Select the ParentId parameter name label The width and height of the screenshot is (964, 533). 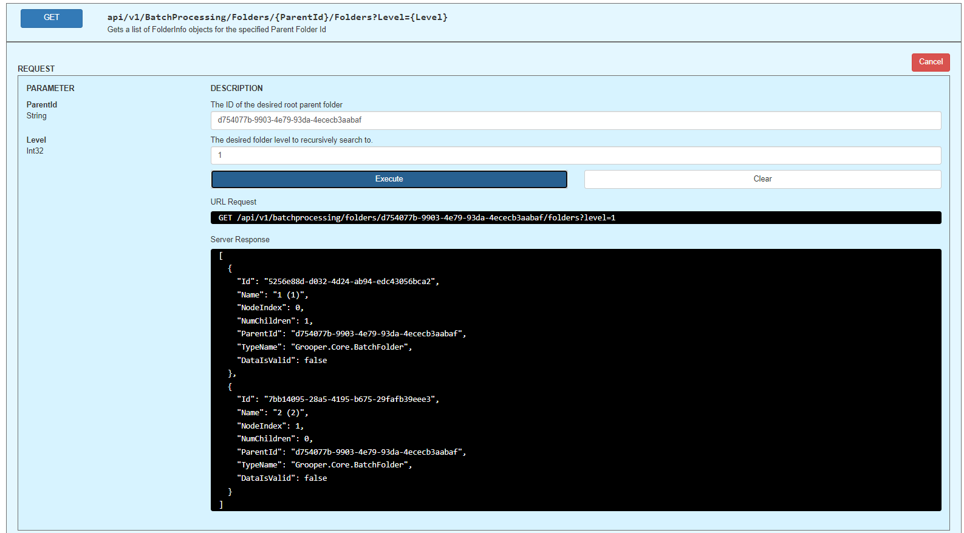42,104
